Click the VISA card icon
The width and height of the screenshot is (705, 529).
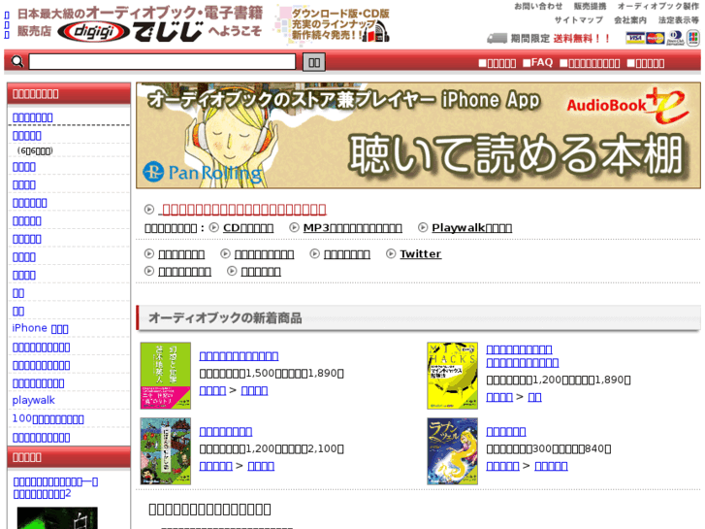[635, 38]
